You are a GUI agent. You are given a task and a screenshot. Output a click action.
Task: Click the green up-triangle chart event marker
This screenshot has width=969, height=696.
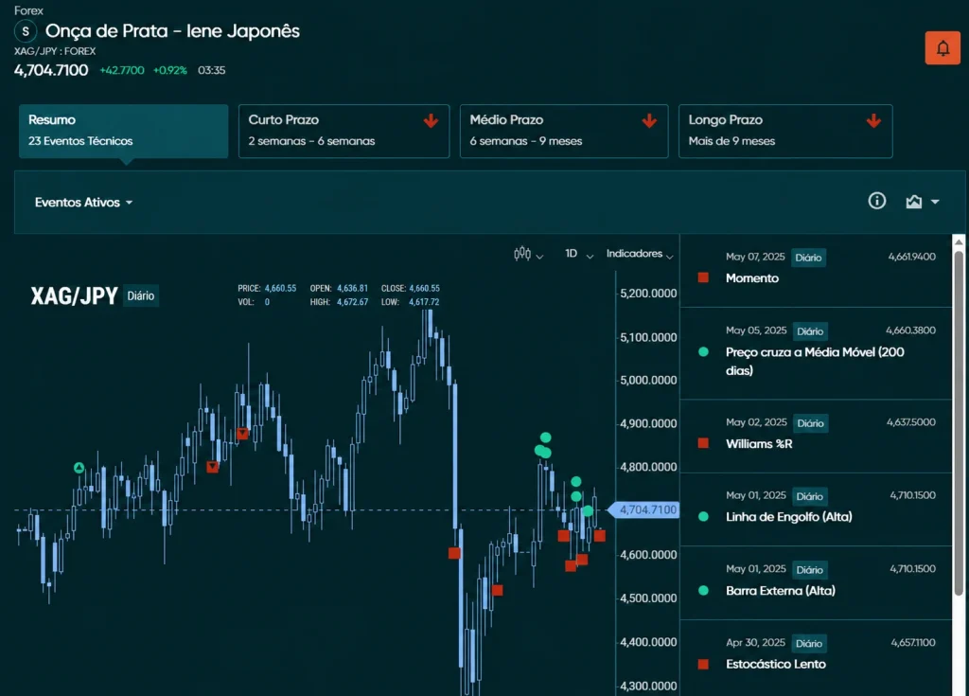[79, 468]
